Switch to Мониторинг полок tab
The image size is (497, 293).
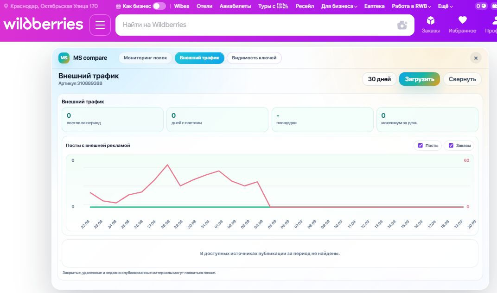[145, 57]
